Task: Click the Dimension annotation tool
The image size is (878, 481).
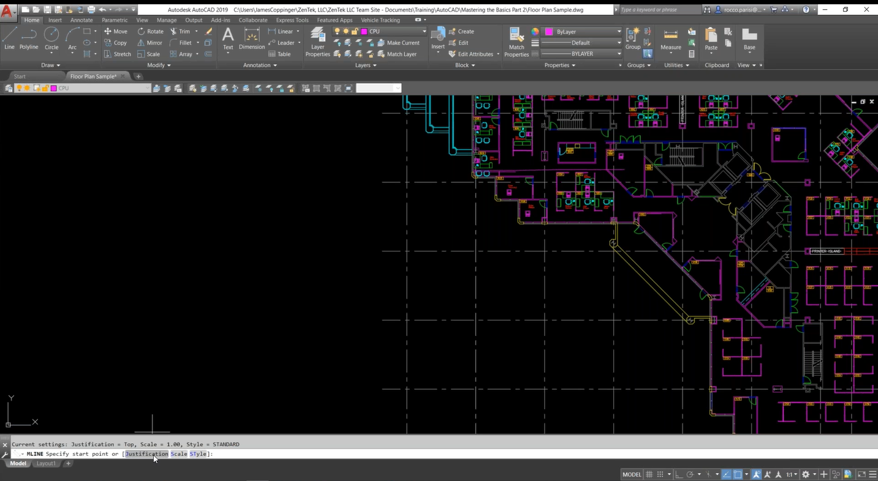Action: (x=252, y=39)
